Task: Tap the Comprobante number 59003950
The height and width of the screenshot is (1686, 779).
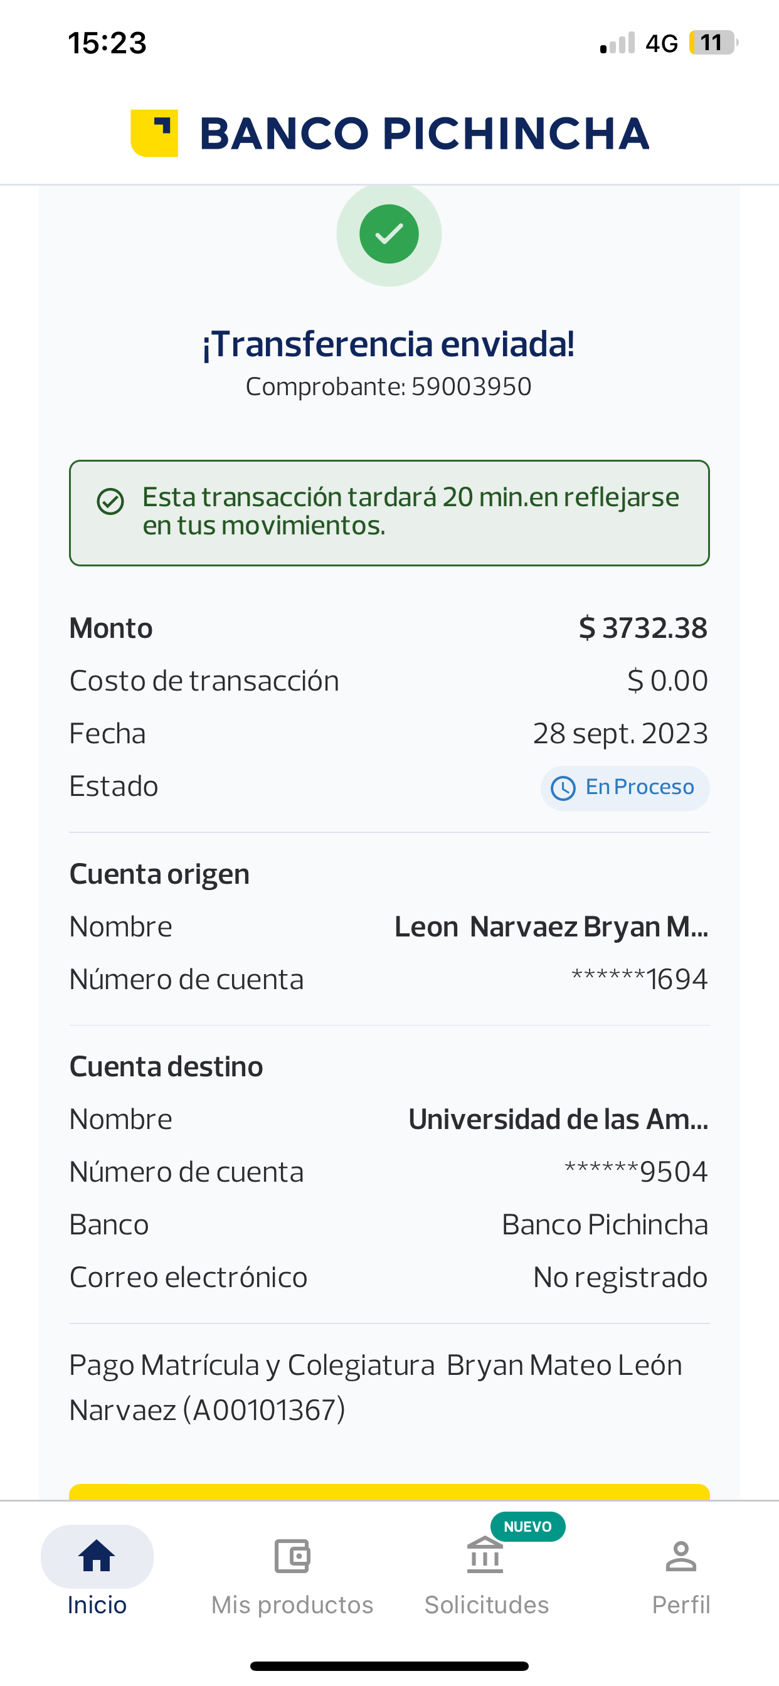Action: (470, 387)
